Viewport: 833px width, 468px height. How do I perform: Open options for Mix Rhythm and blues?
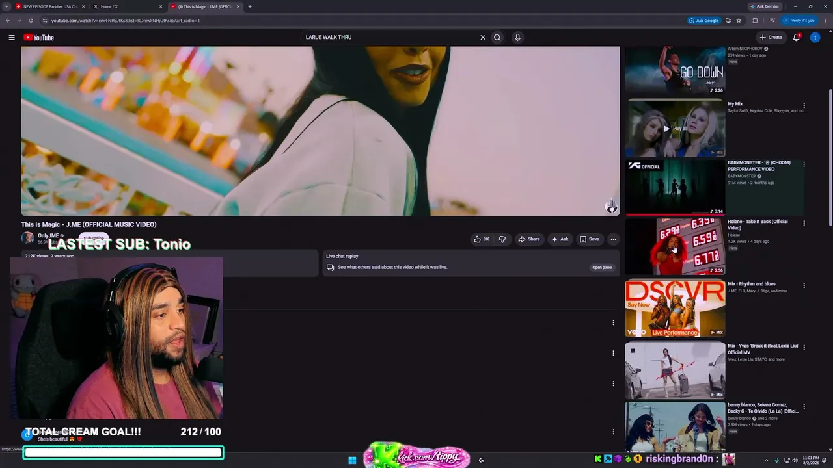(x=804, y=285)
